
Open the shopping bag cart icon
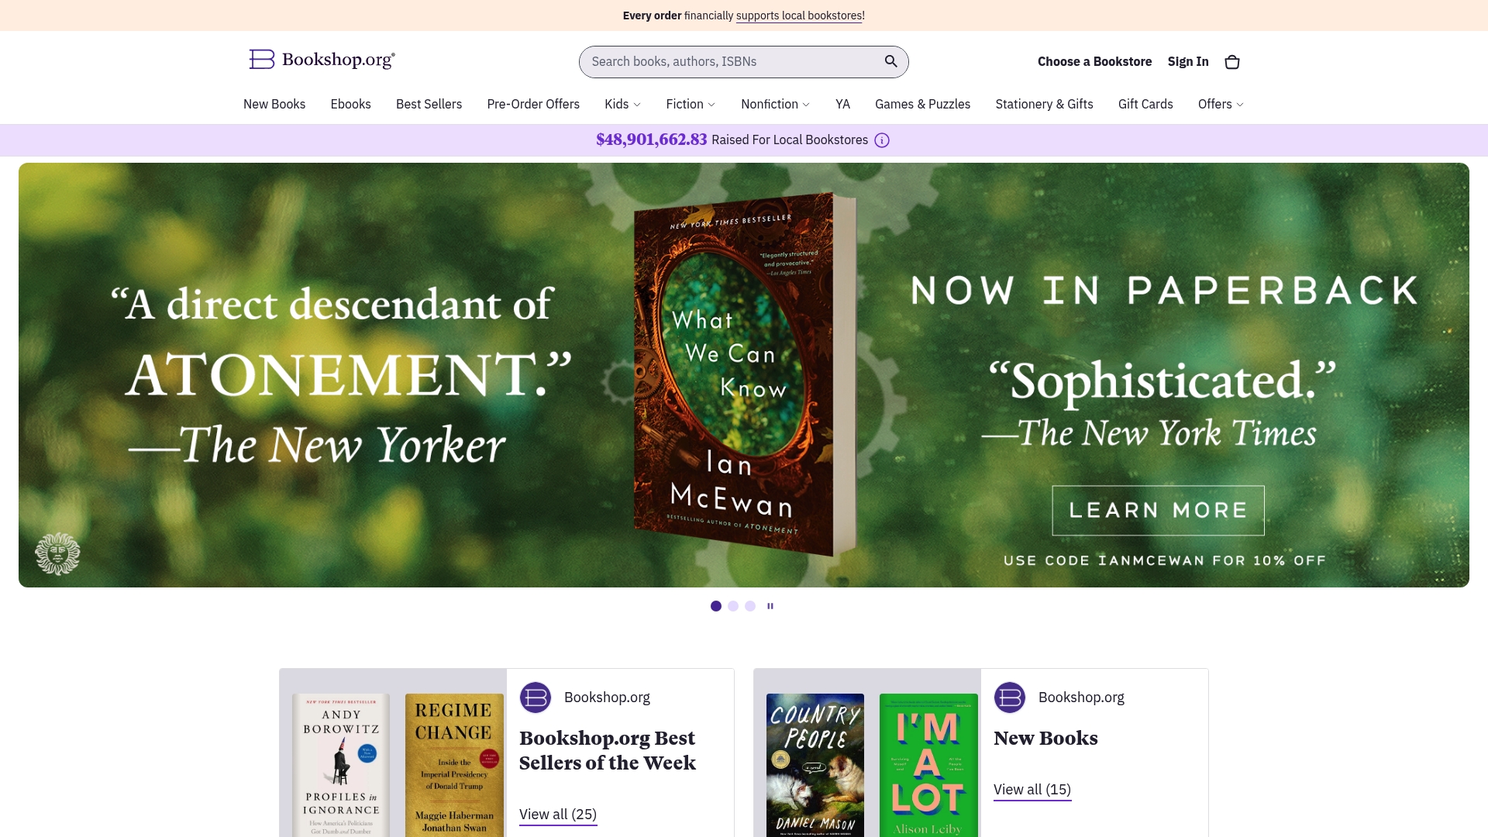click(x=1232, y=62)
